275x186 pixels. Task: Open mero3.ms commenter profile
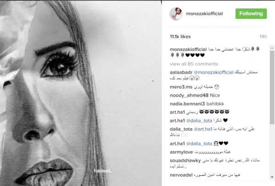pos(181,87)
